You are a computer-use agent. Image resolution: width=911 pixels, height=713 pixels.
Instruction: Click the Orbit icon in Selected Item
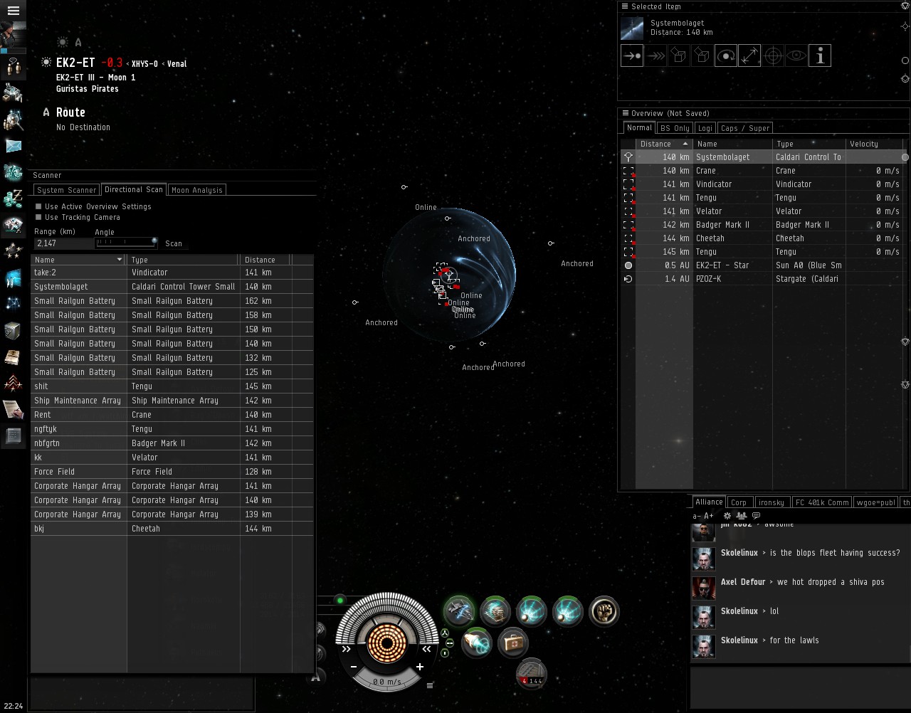pyautogui.click(x=726, y=56)
